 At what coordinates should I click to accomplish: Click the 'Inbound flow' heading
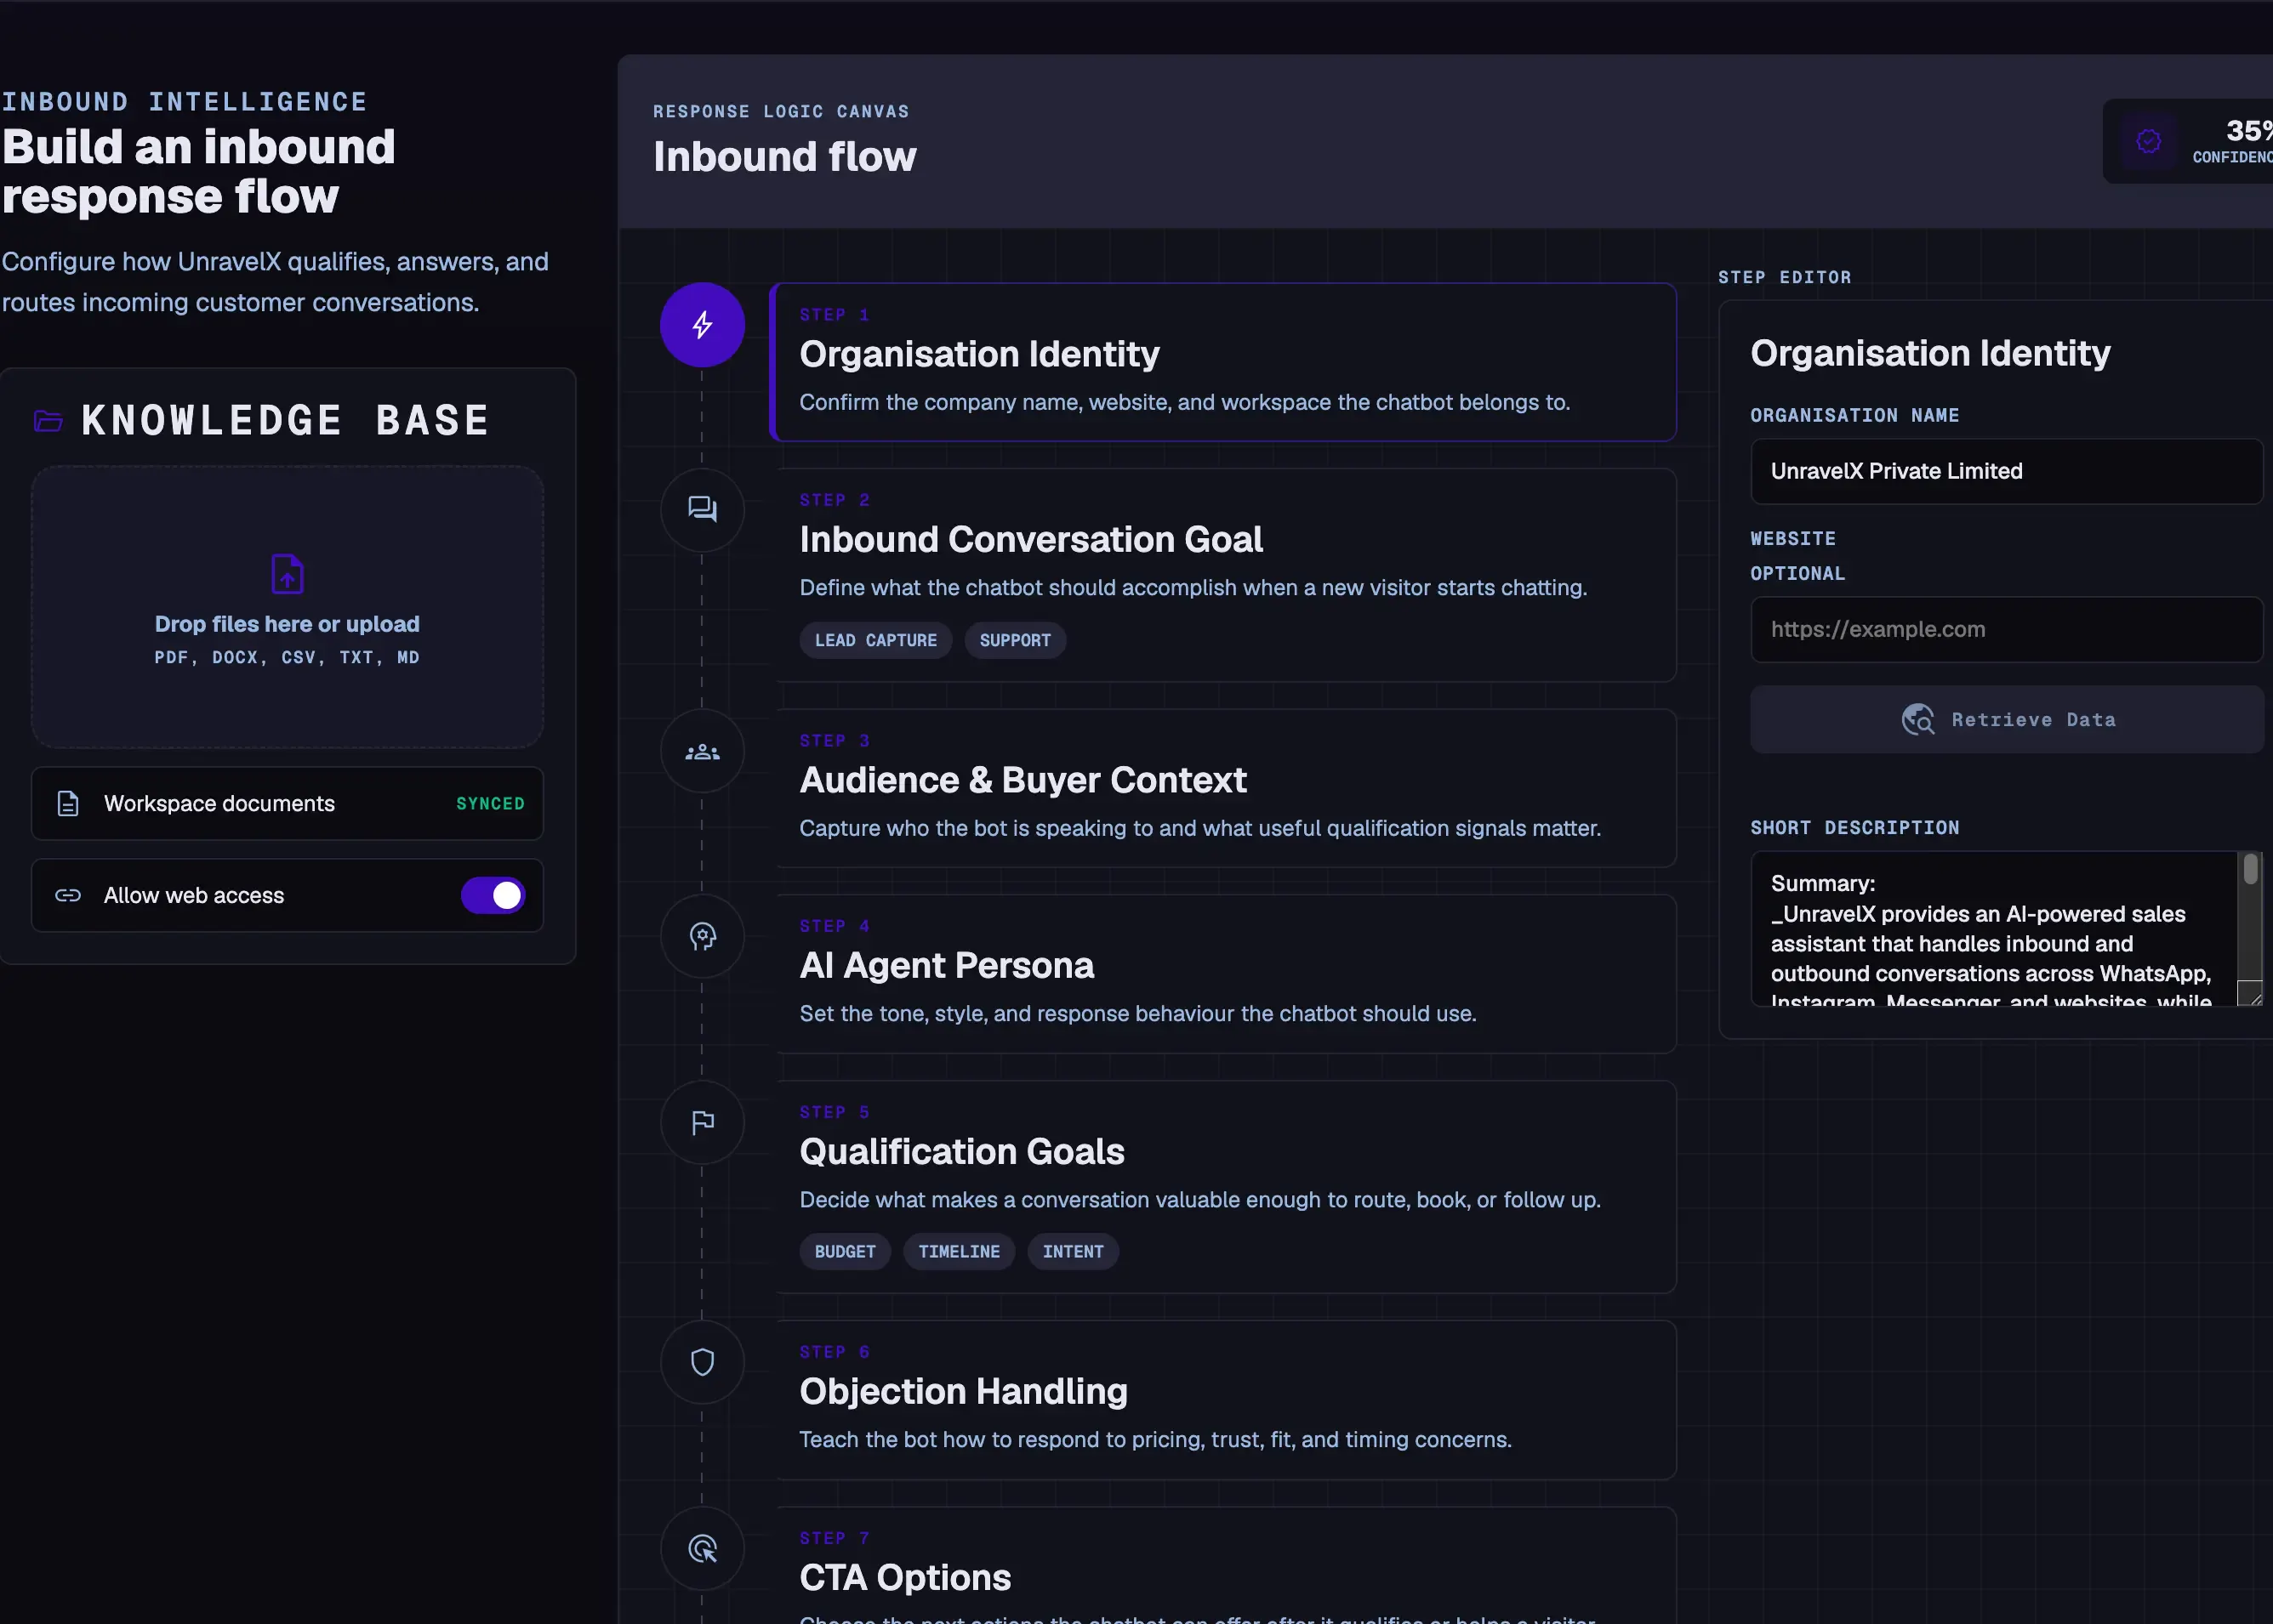point(784,157)
